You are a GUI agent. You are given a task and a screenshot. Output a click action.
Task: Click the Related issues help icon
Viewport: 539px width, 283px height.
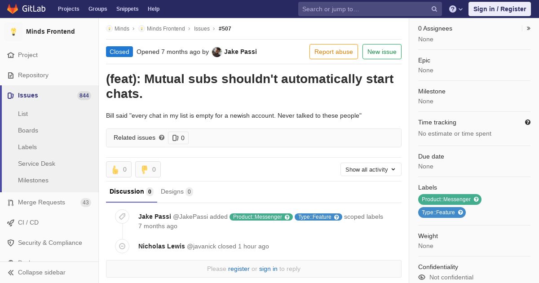pos(162,137)
